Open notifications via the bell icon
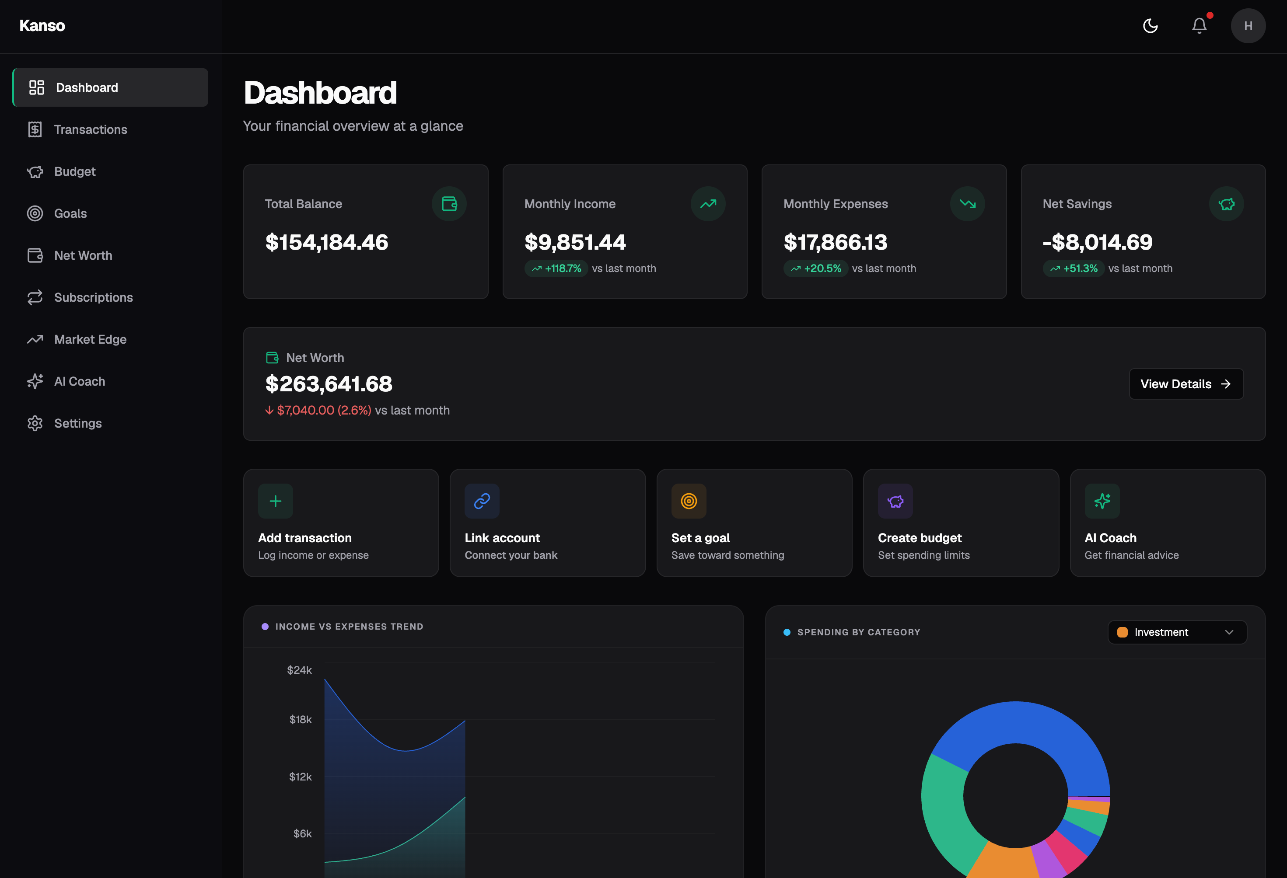1287x878 pixels. (x=1199, y=25)
